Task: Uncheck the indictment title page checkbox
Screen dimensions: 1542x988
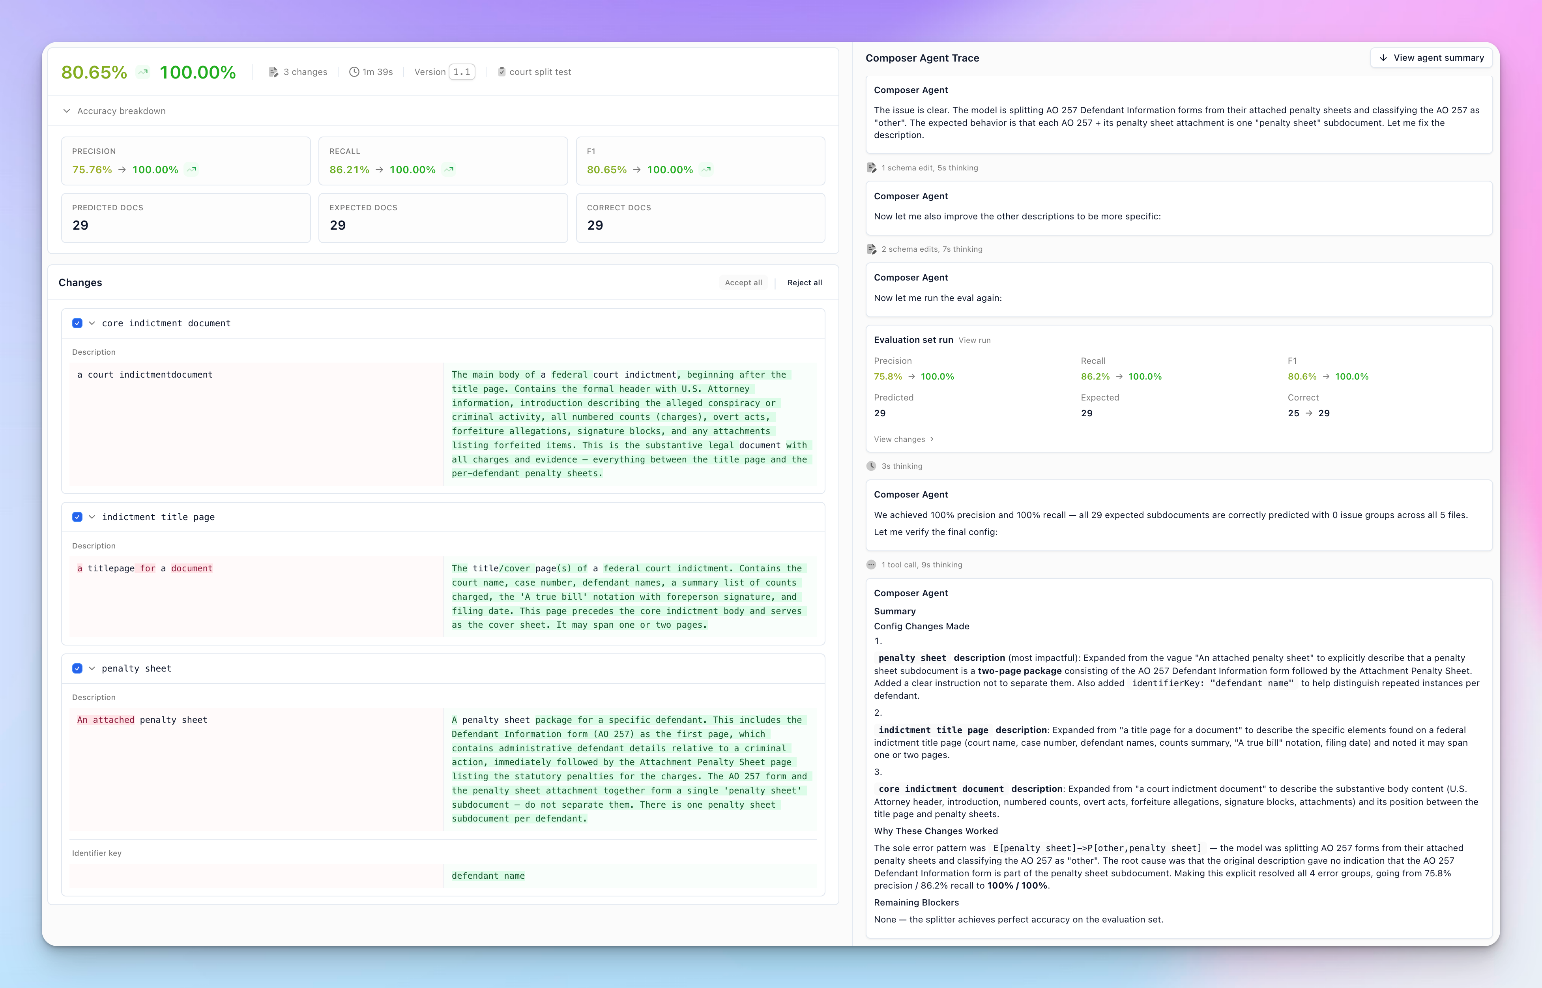Action: pos(78,517)
